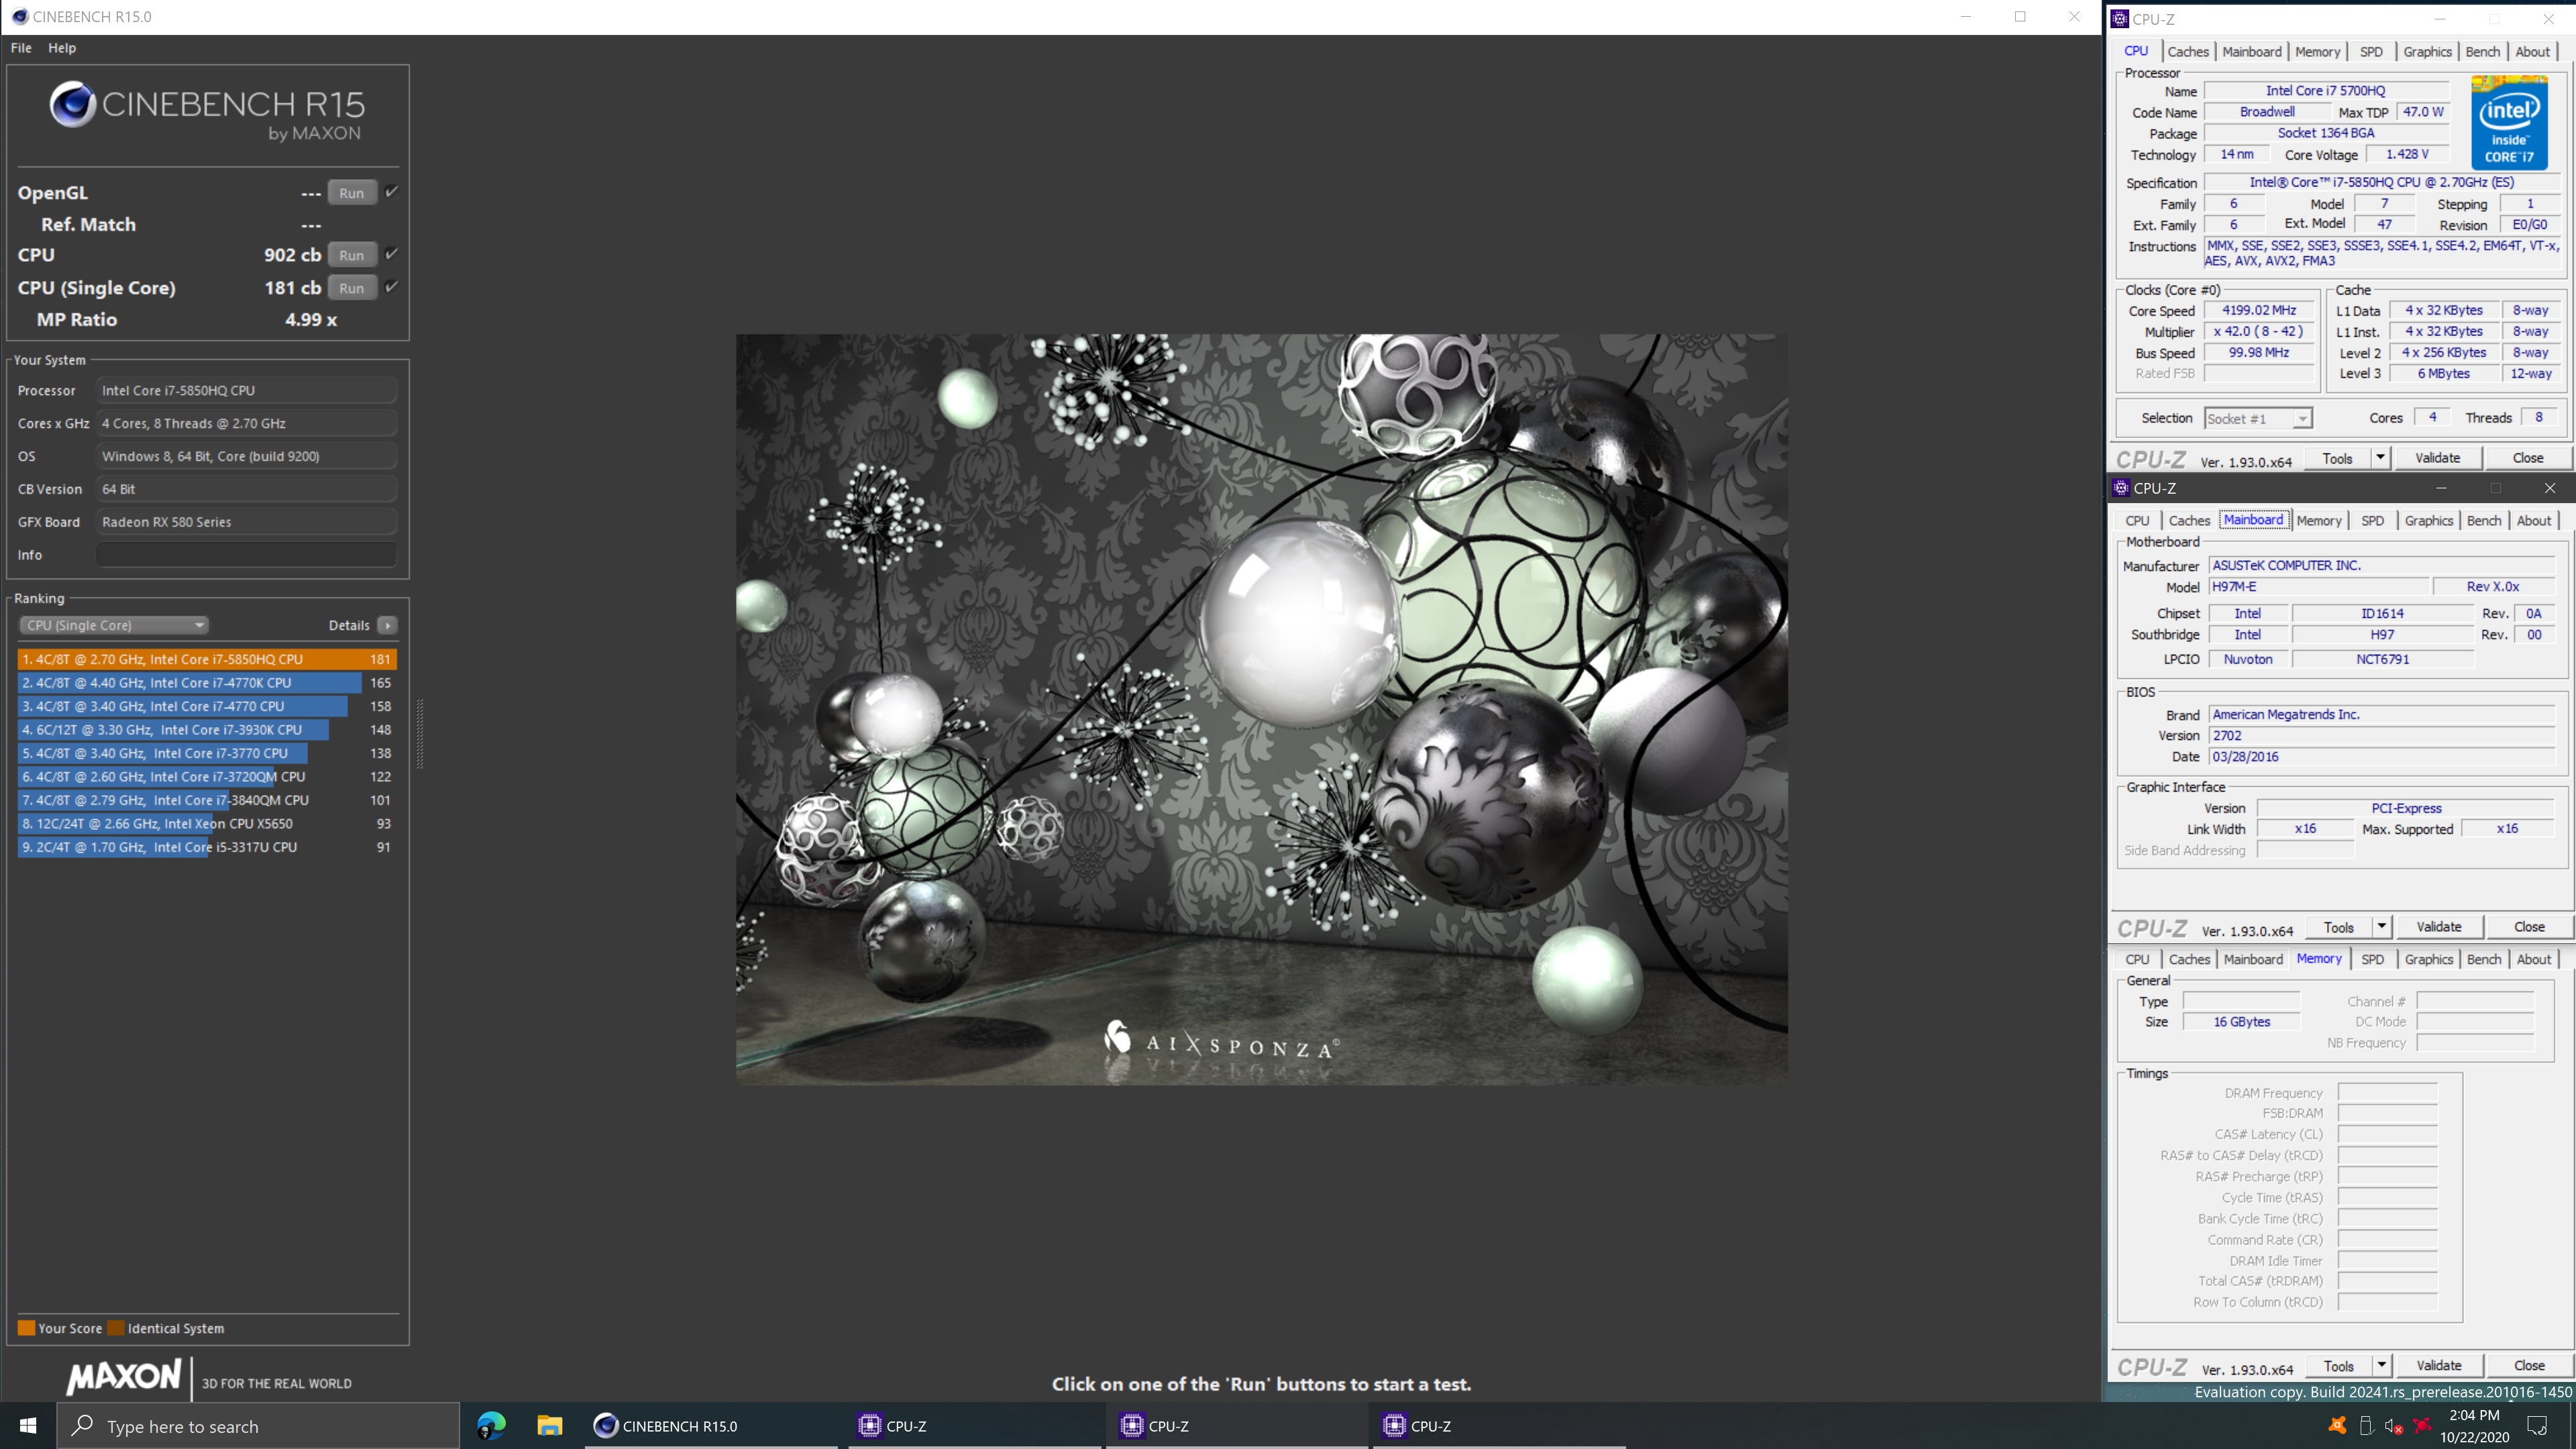2576x1449 pixels.
Task: Open SPD tab in middle CPU-Z window
Action: coord(2372,521)
